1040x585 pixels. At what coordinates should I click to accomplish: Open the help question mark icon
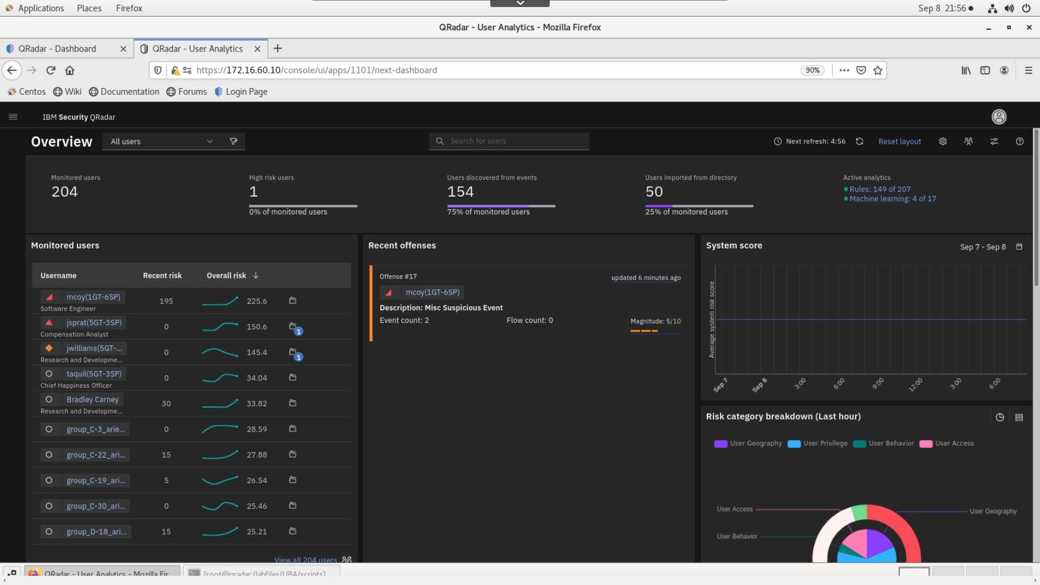coord(1019,141)
